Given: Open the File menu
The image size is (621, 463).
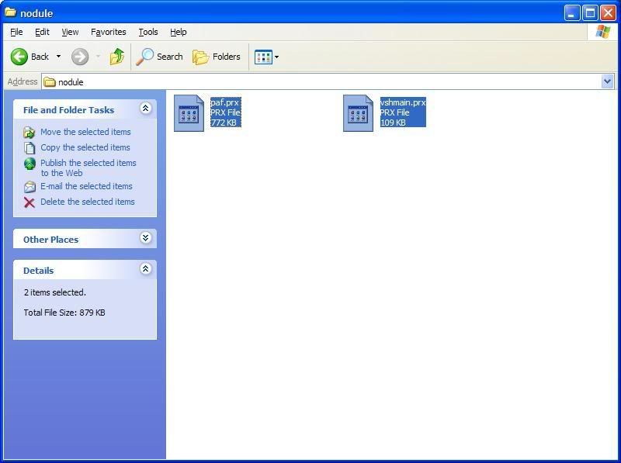Looking at the screenshot, I should point(16,32).
